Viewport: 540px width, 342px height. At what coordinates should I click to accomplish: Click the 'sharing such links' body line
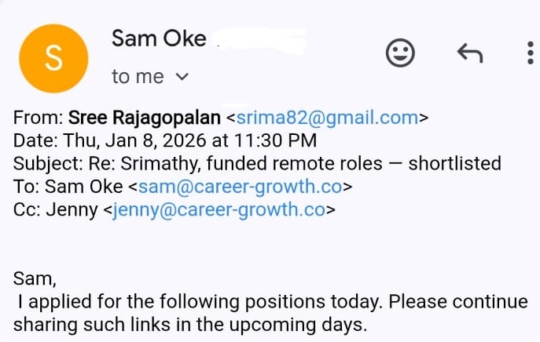pyautogui.click(x=189, y=324)
